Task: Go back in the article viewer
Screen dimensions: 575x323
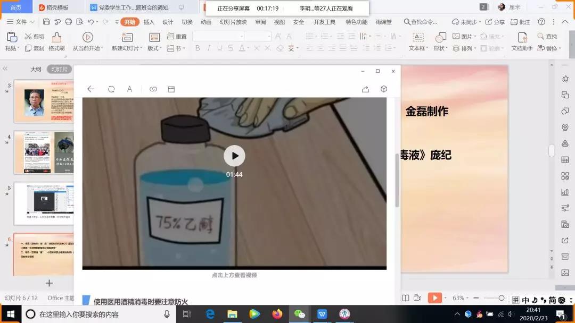Action: pyautogui.click(x=91, y=89)
